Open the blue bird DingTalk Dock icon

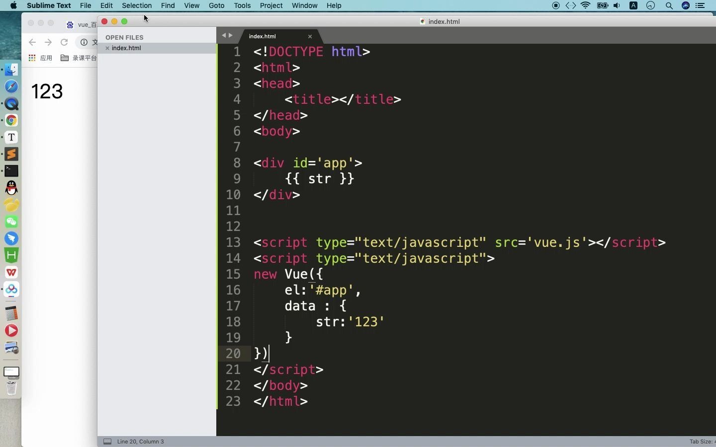11,238
